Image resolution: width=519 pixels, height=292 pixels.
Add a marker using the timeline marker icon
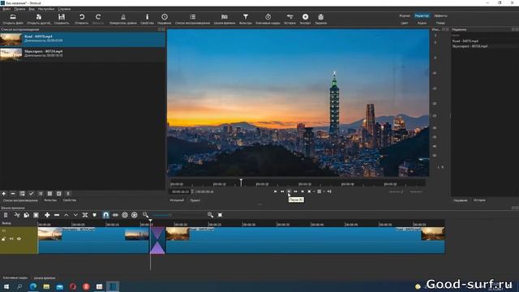(94, 215)
